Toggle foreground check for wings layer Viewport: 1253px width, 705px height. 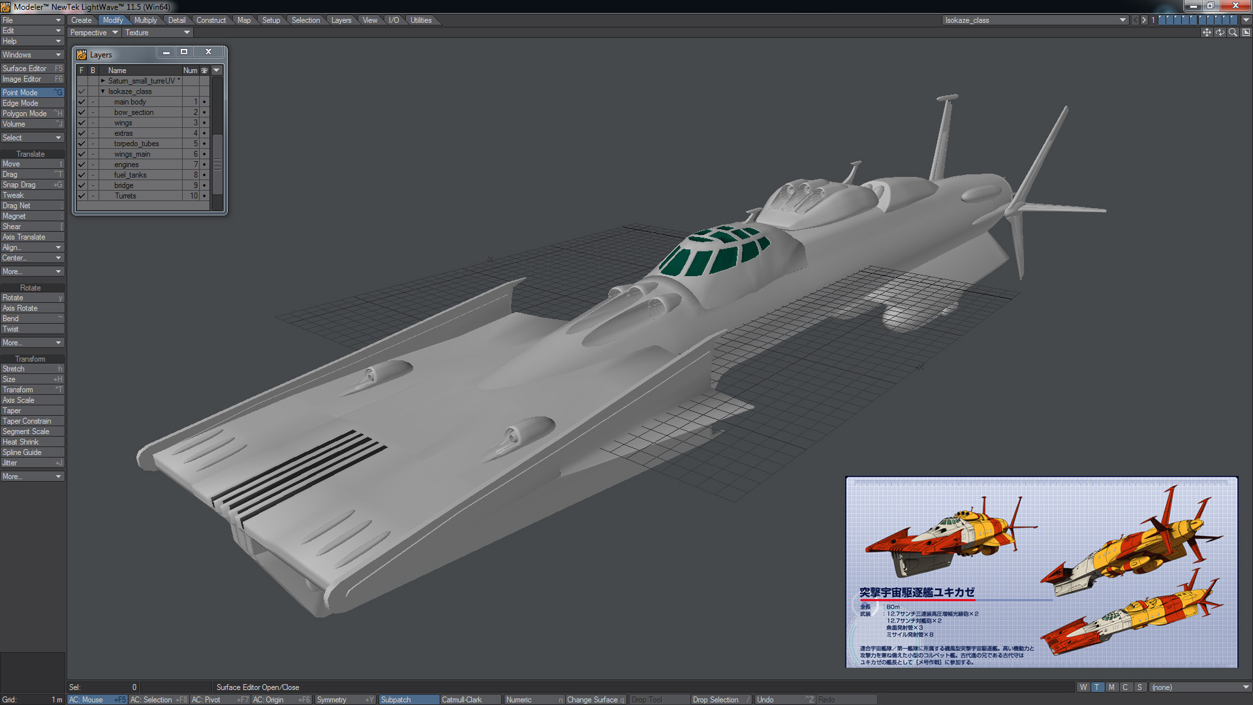click(x=82, y=123)
